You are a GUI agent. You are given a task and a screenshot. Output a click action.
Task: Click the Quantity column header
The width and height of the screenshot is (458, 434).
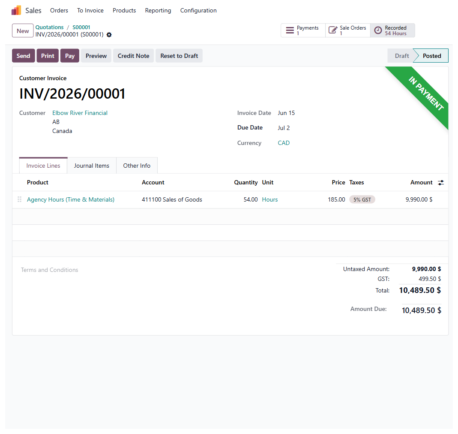[245, 183]
